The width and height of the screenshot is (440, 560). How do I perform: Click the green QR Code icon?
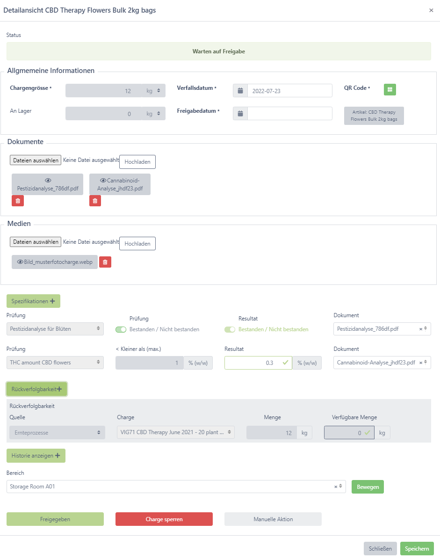(x=390, y=89)
